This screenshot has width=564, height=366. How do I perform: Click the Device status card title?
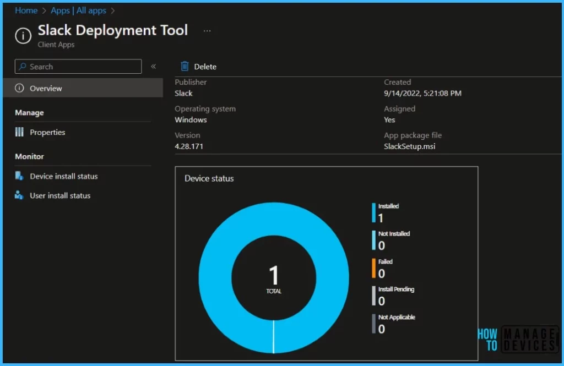[209, 178]
